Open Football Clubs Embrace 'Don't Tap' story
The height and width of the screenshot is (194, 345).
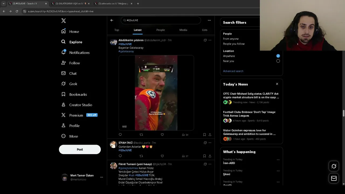click(x=251, y=116)
